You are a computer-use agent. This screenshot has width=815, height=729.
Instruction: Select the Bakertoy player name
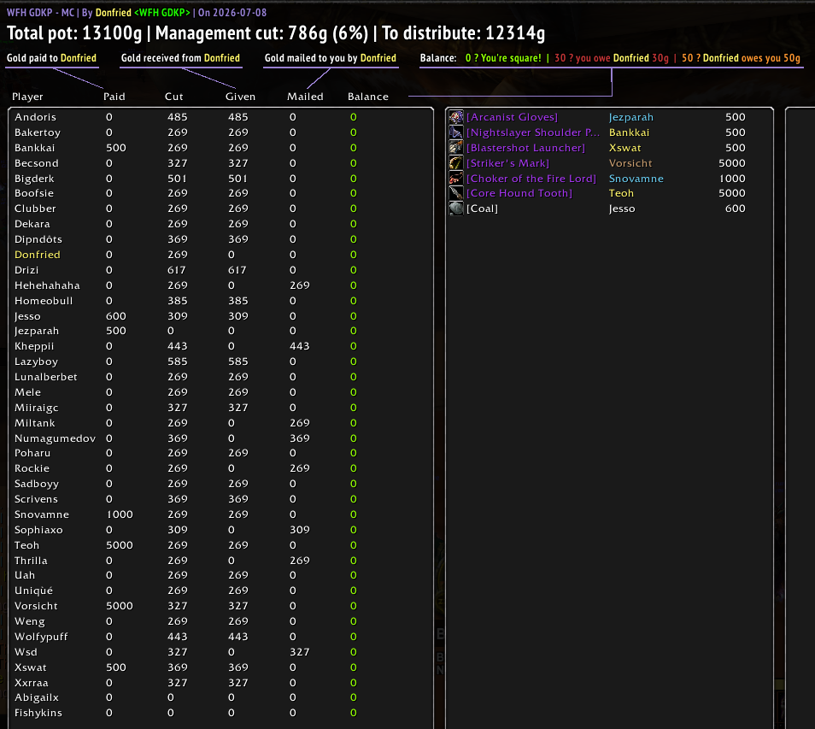(38, 132)
